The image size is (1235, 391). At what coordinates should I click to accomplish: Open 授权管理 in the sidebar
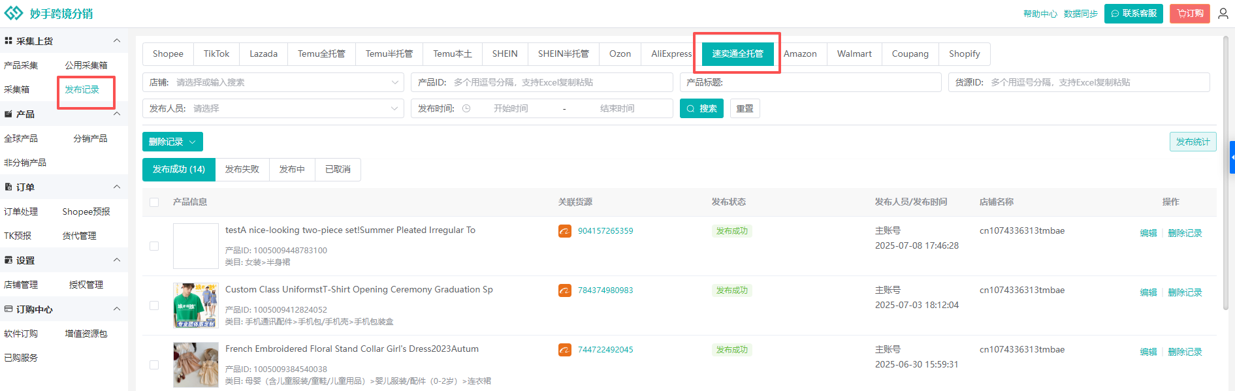click(86, 285)
